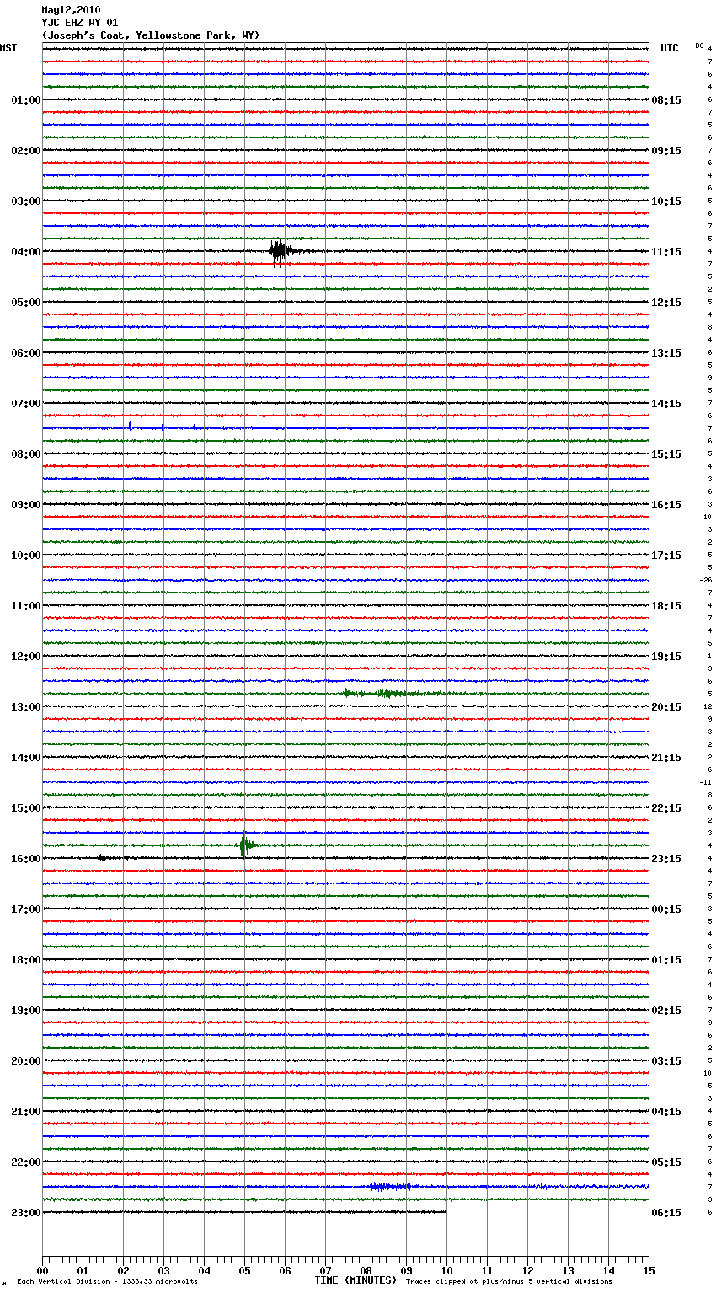Click the TIME (MINUTES) axis title

tap(355, 1280)
